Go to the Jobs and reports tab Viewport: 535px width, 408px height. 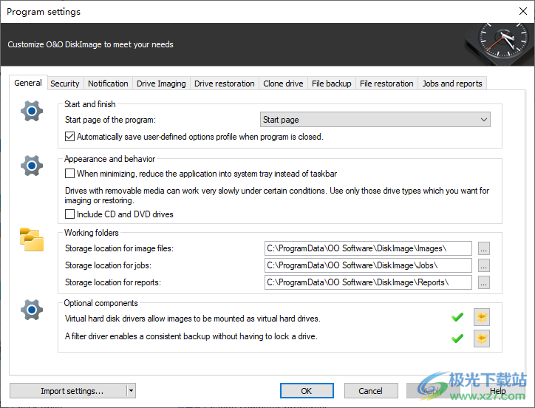[452, 84]
